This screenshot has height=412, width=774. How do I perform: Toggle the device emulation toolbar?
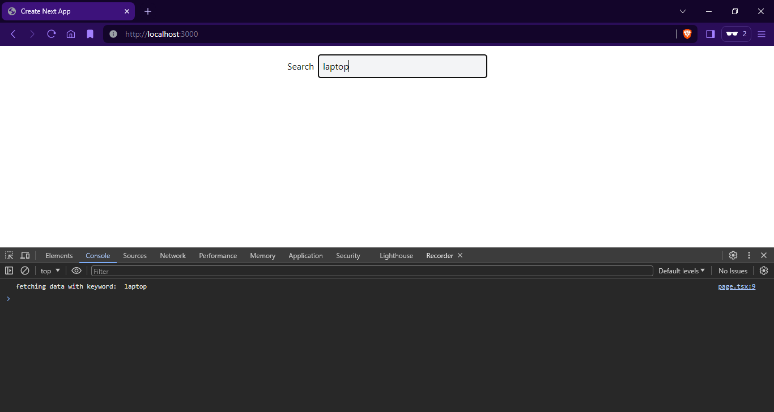(25, 255)
